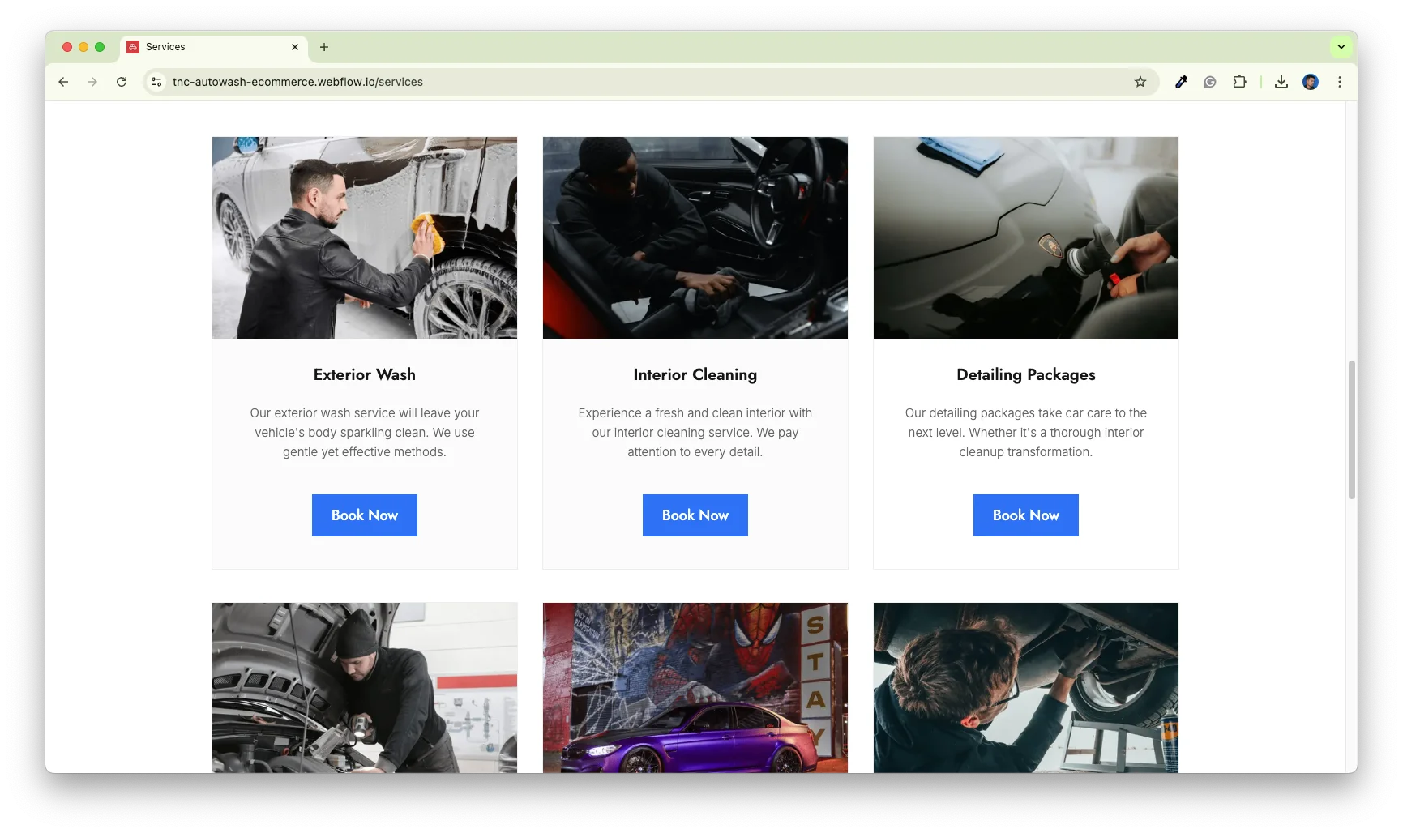Image resolution: width=1403 pixels, height=833 pixels.
Task: Book Now for Interior Cleaning
Action: point(695,515)
